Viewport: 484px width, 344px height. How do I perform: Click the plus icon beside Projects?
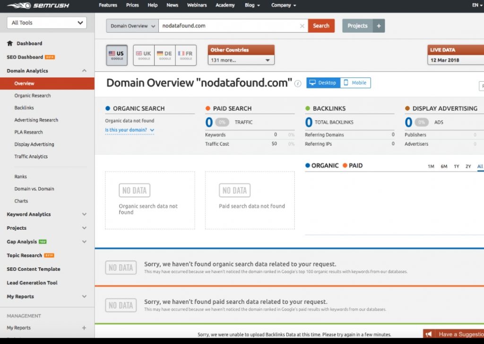coord(379,26)
